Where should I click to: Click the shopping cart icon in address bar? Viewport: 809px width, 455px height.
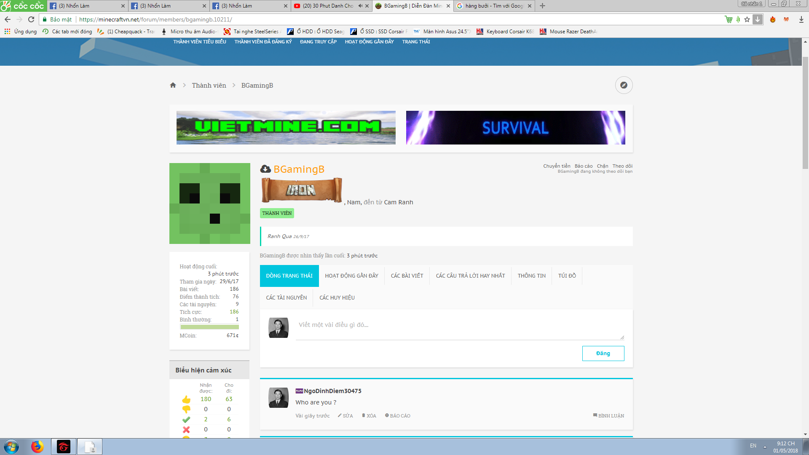click(729, 19)
